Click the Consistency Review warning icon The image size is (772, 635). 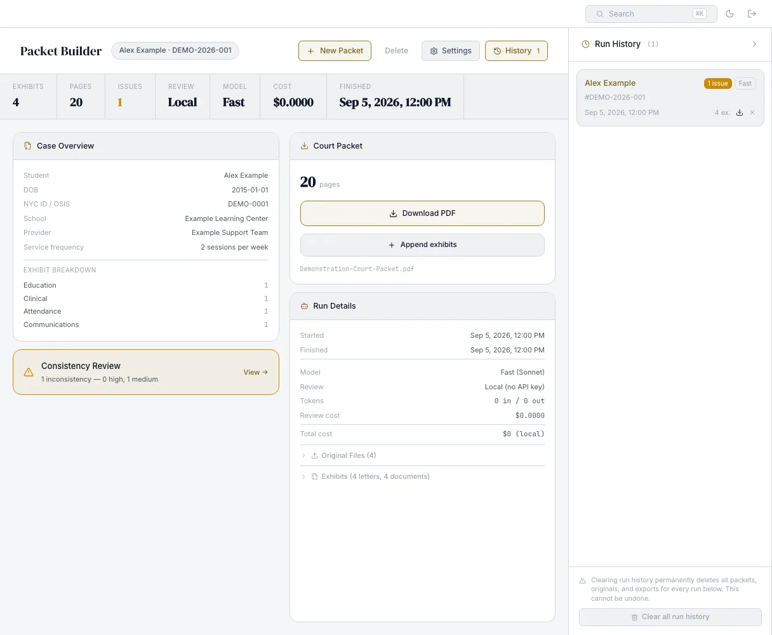coord(29,372)
